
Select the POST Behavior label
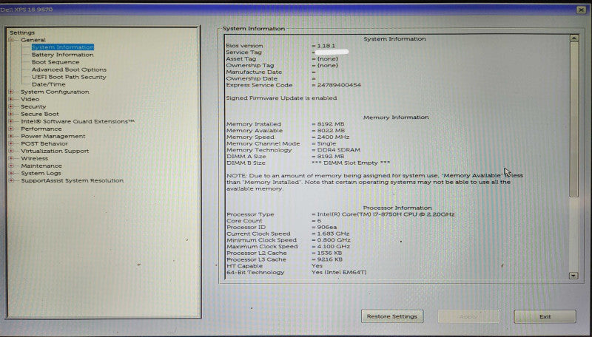(44, 143)
